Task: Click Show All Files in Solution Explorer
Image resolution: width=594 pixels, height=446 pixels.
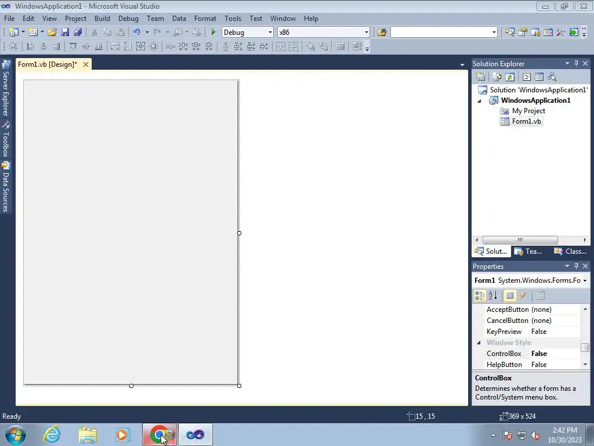Action: [x=497, y=77]
